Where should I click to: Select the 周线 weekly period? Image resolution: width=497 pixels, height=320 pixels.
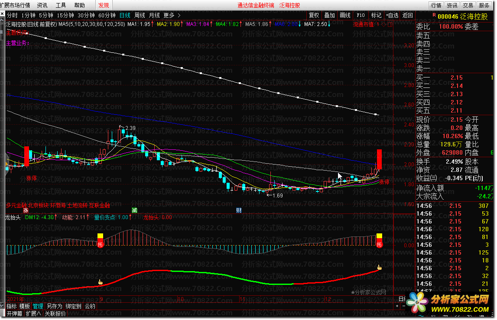[x=140, y=15]
